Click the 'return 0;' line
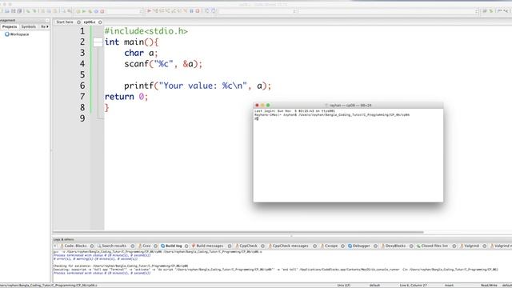Viewport: 512px width, 288px height. (x=126, y=97)
